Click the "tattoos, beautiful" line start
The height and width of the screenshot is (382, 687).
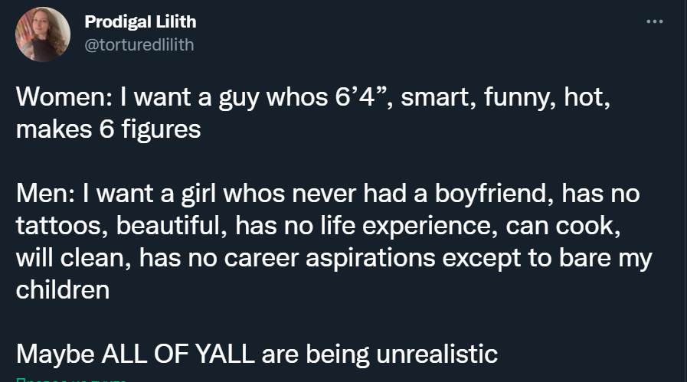click(121, 225)
